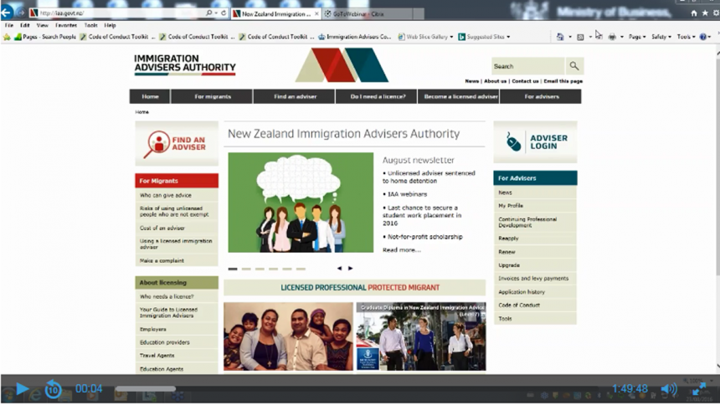
Task: Click the Find an adviser navigation tab
Action: 295,96
